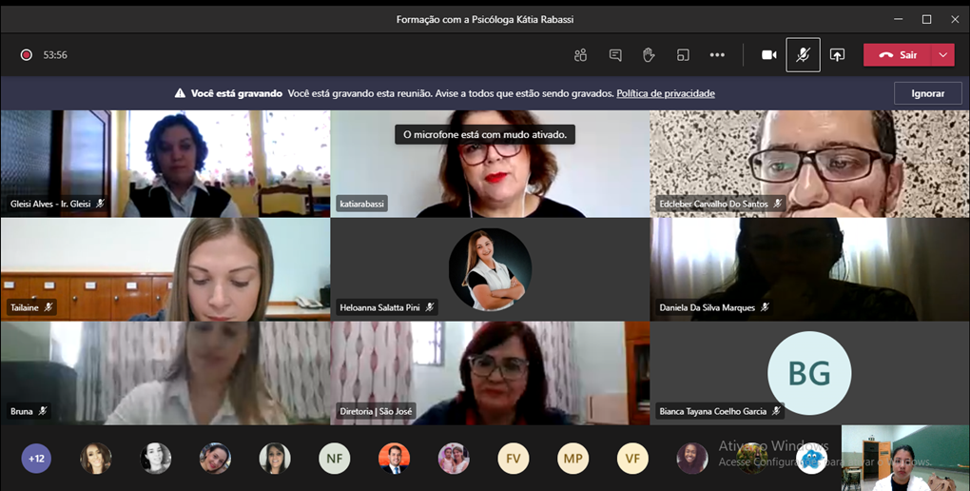Select Bianca Tayana Coelho Garcia's BG tile
This screenshot has width=970, height=491.
click(x=808, y=372)
